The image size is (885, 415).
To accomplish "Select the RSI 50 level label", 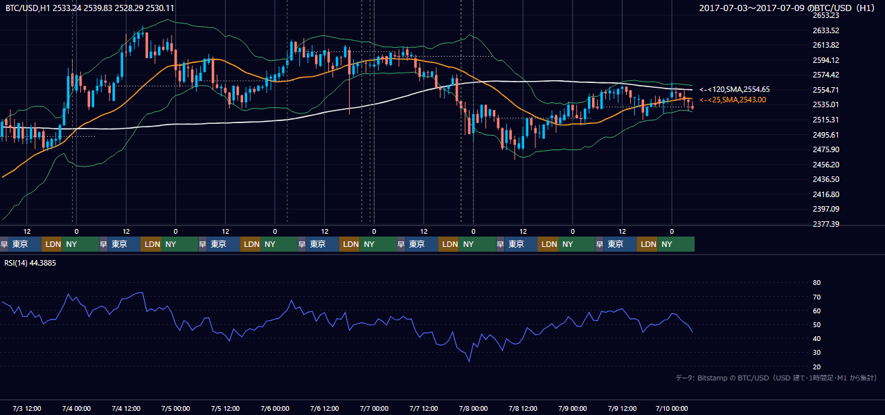I will 816,324.
